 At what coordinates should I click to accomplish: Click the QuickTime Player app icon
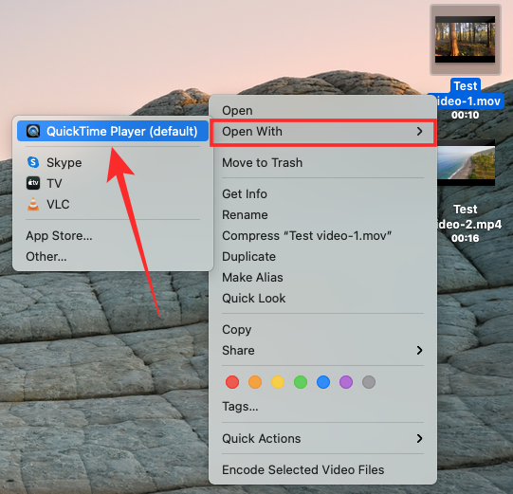coord(33,131)
